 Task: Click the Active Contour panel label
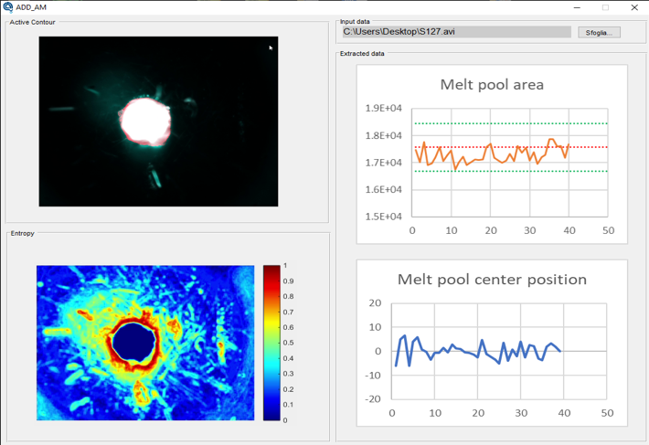tap(33, 22)
